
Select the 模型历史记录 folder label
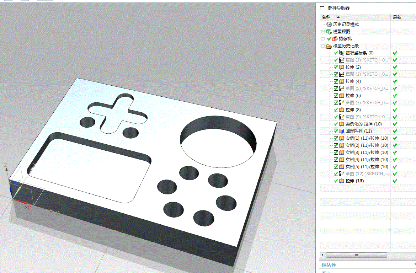tap(346, 46)
